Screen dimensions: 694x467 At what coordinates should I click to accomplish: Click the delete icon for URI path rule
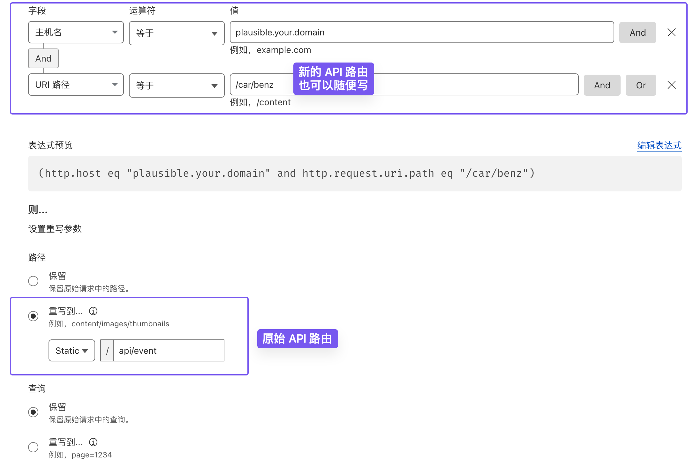point(672,85)
